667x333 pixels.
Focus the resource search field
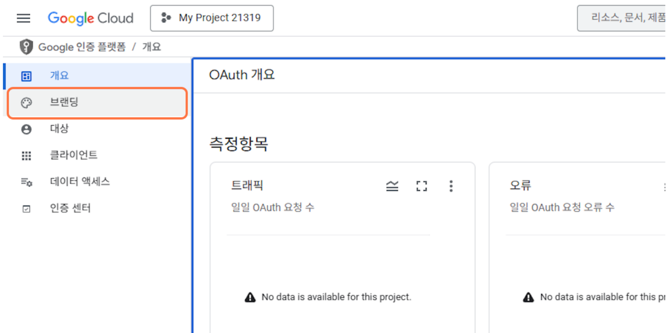click(x=622, y=18)
